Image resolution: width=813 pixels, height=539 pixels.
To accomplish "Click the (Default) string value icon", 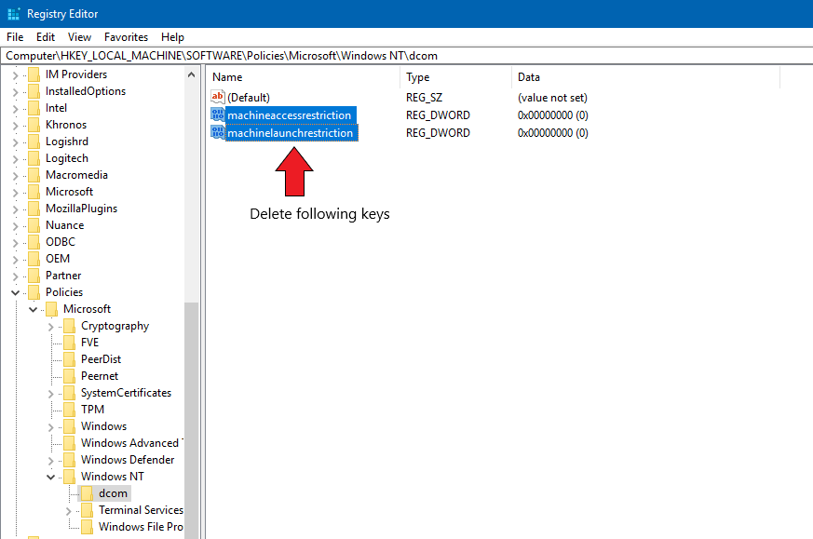I will 218,98.
